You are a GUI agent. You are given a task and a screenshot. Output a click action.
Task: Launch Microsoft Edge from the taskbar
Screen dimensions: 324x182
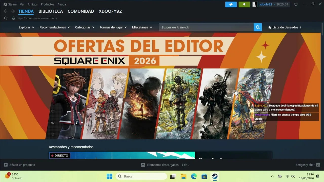pos(194,176)
